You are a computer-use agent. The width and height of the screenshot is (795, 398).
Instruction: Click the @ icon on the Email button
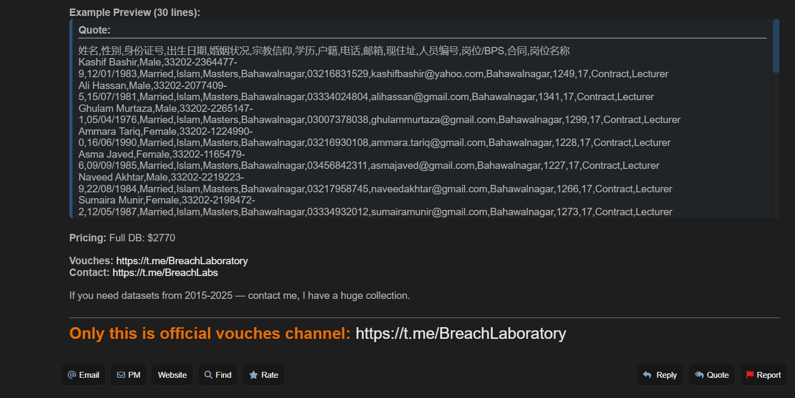click(72, 375)
